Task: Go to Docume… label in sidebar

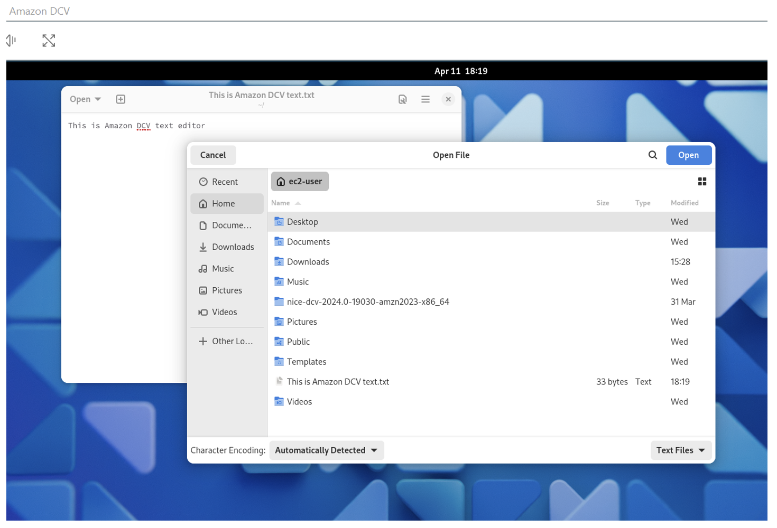Action: [232, 225]
